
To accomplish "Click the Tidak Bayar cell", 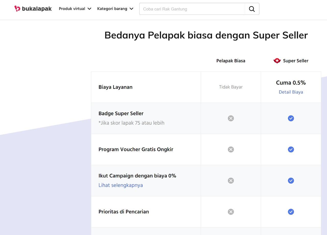I will 231,87.
